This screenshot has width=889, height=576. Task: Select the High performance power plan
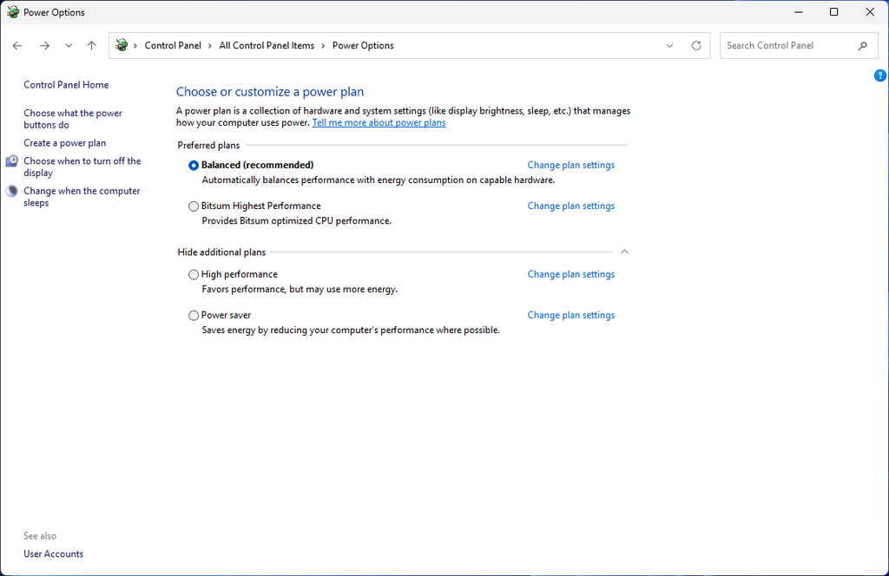point(194,274)
